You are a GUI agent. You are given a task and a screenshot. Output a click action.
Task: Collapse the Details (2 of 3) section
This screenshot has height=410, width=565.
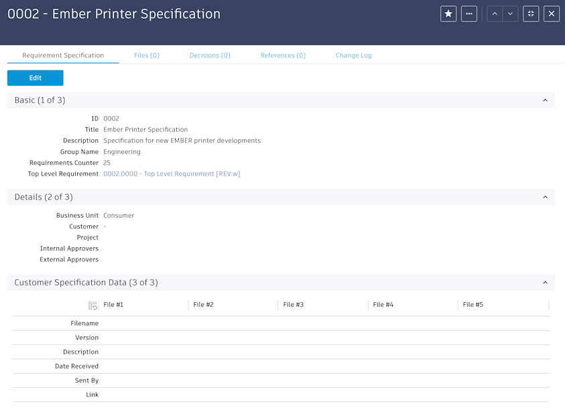[x=545, y=197]
